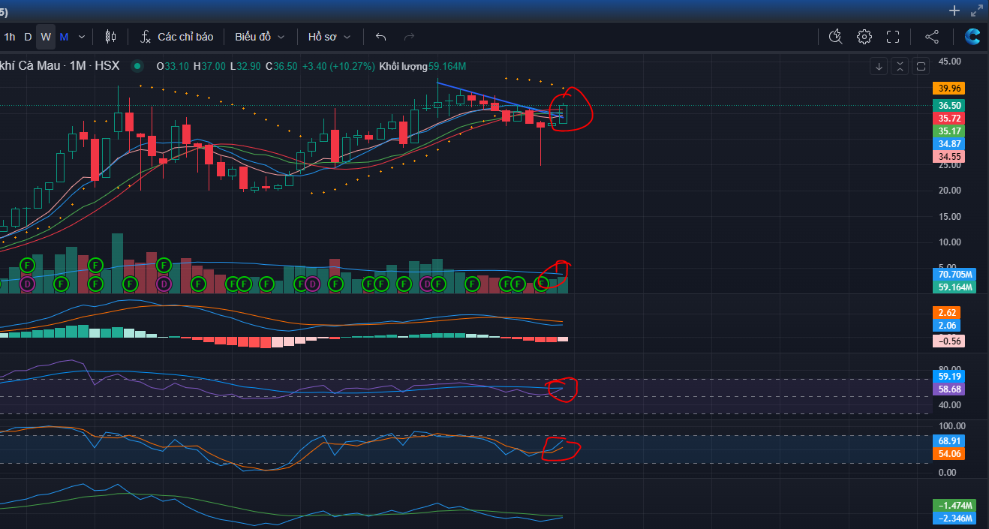Undo the last chart action

pos(380,36)
